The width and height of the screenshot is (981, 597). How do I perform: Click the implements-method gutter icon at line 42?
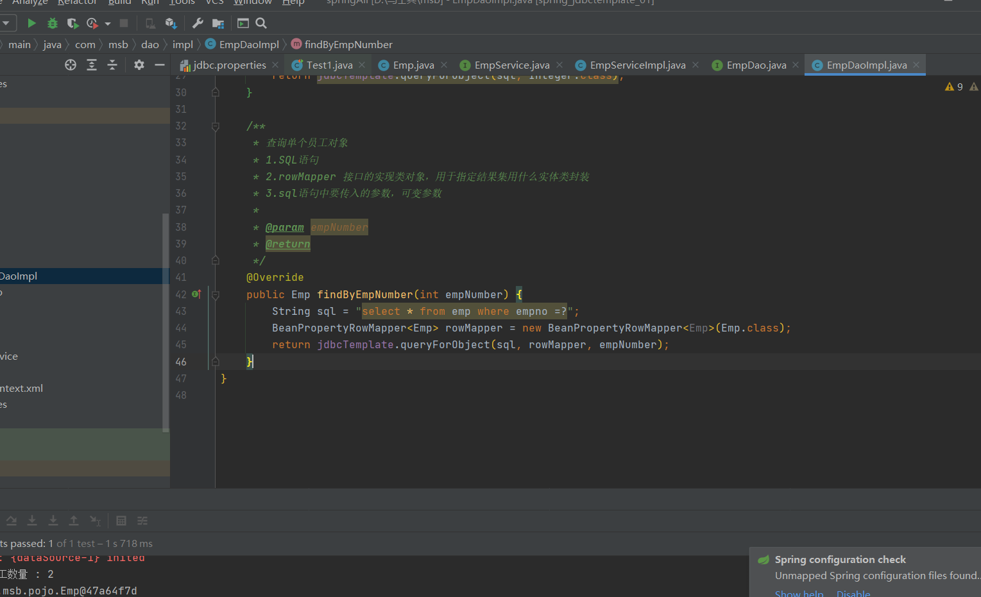click(x=196, y=294)
